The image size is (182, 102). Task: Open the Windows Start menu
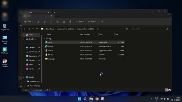[x=79, y=99]
